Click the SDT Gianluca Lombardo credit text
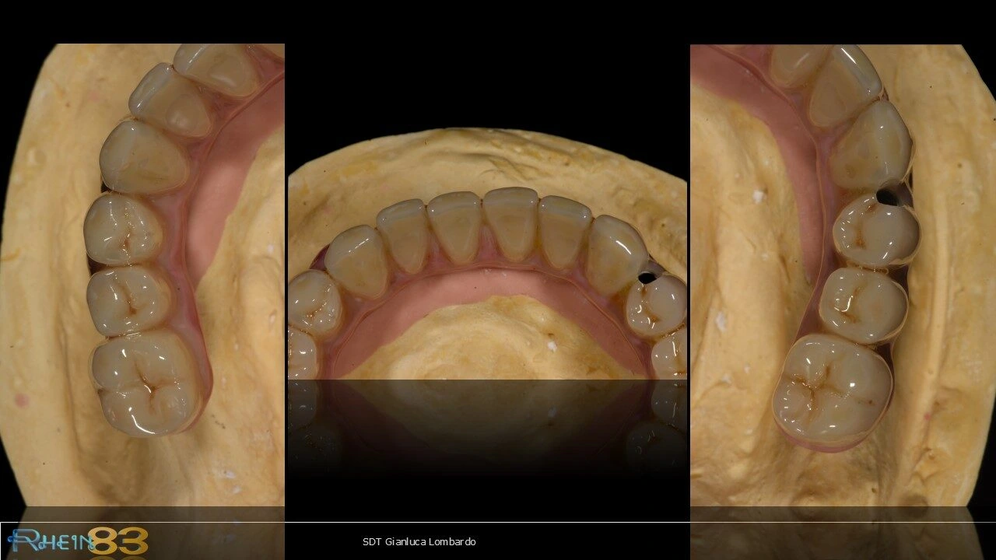The image size is (996, 560). [419, 542]
